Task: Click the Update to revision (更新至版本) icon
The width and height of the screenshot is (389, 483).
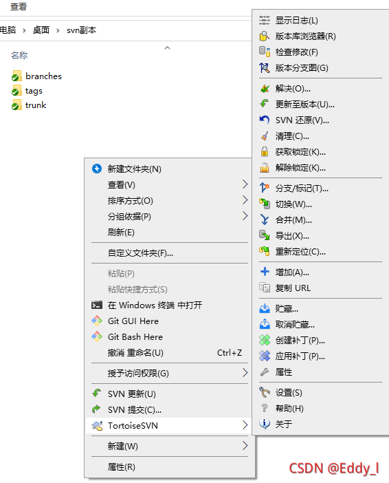Action: click(265, 104)
